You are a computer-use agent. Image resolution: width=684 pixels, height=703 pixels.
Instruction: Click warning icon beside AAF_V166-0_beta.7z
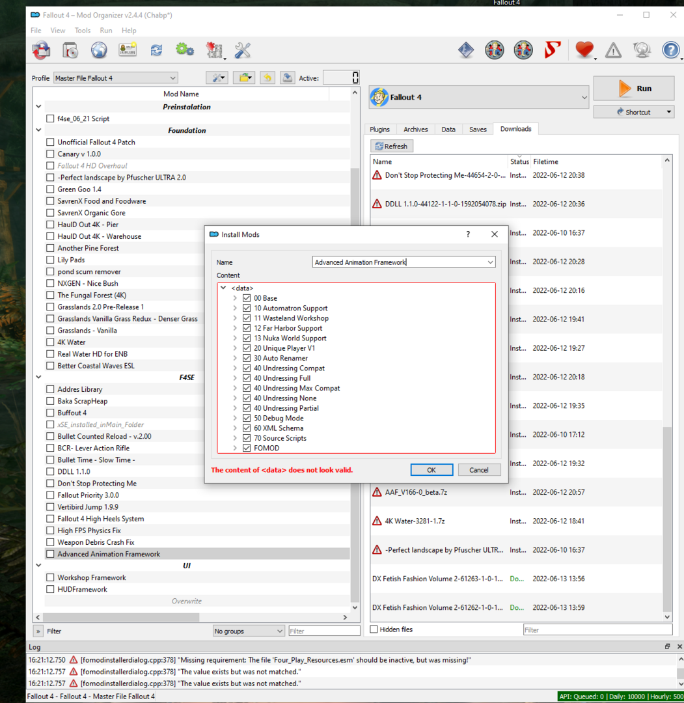(377, 492)
